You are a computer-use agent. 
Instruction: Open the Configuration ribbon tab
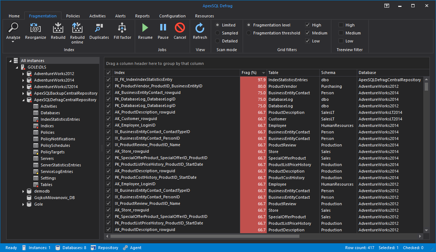tap(172, 16)
